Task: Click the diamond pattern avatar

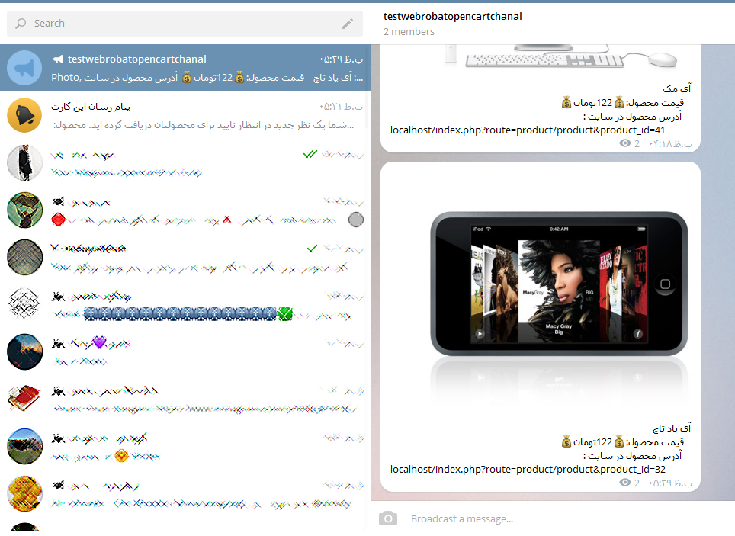Action: click(x=24, y=304)
